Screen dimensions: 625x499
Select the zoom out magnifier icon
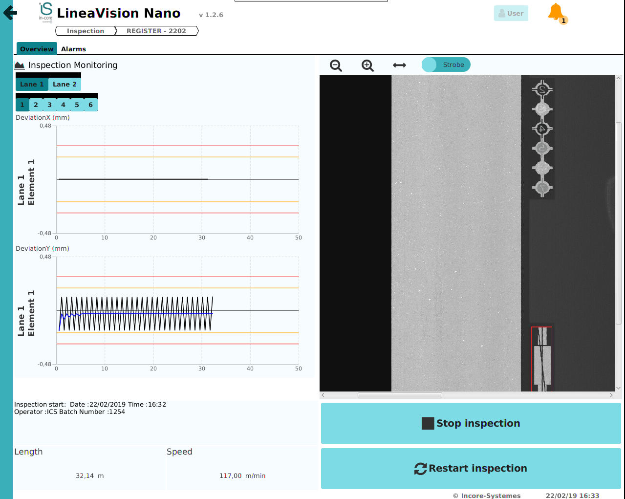tap(336, 65)
